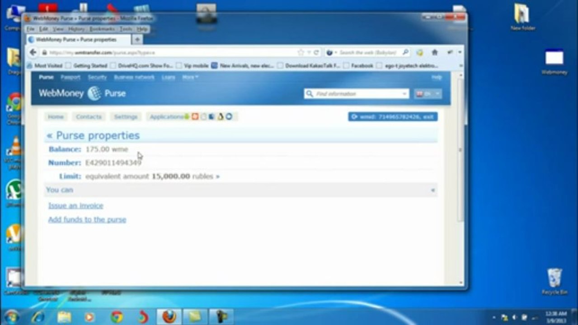Viewport: 578px width, 325px height.
Task: Open the Bookmarks menu
Action: [102, 29]
